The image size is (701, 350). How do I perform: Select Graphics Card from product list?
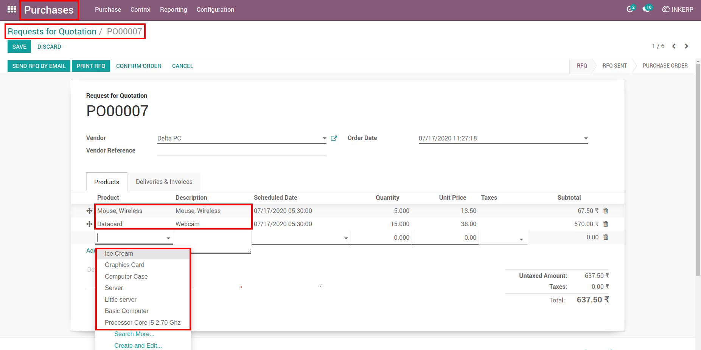point(124,265)
